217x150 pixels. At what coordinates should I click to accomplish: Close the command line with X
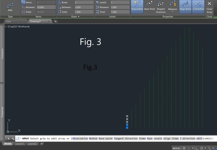[9, 139]
